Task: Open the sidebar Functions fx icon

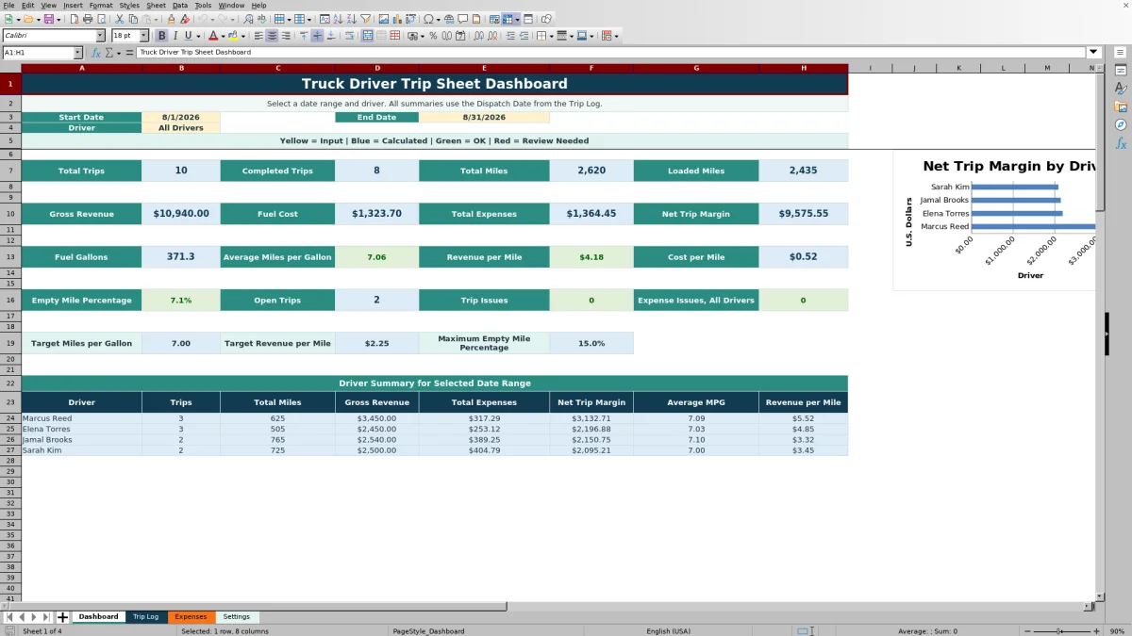Action: [x=1121, y=143]
